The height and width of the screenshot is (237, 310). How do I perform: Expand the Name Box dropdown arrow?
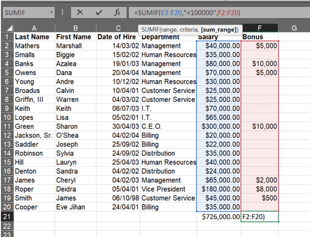51,13
